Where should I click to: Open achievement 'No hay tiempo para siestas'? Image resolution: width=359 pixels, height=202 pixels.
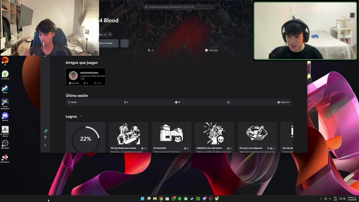click(x=128, y=137)
